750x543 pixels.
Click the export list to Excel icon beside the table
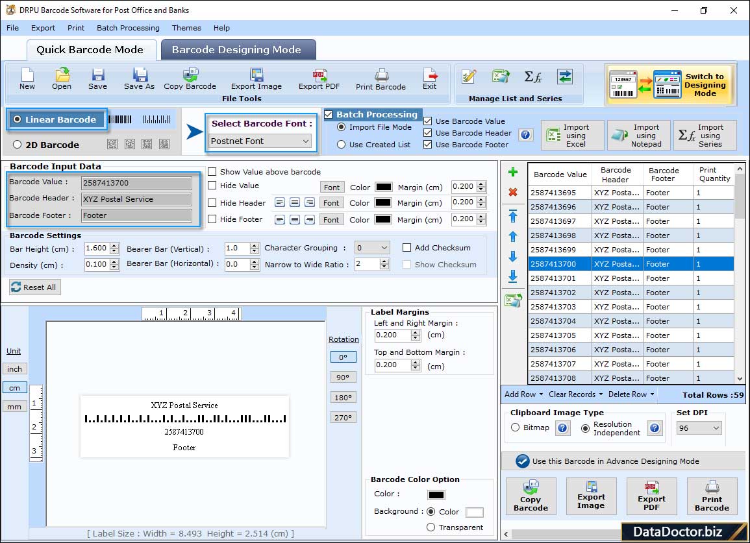(x=513, y=300)
